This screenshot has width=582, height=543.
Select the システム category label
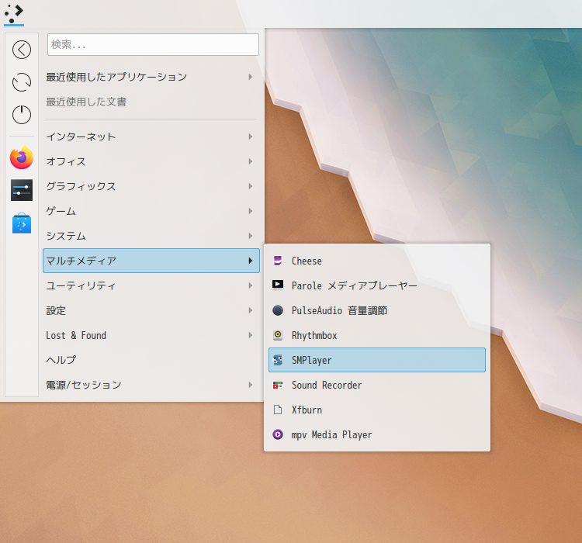point(66,236)
